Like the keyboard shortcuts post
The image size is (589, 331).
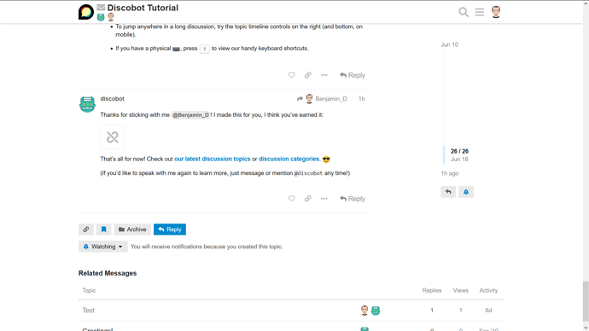pyautogui.click(x=291, y=75)
